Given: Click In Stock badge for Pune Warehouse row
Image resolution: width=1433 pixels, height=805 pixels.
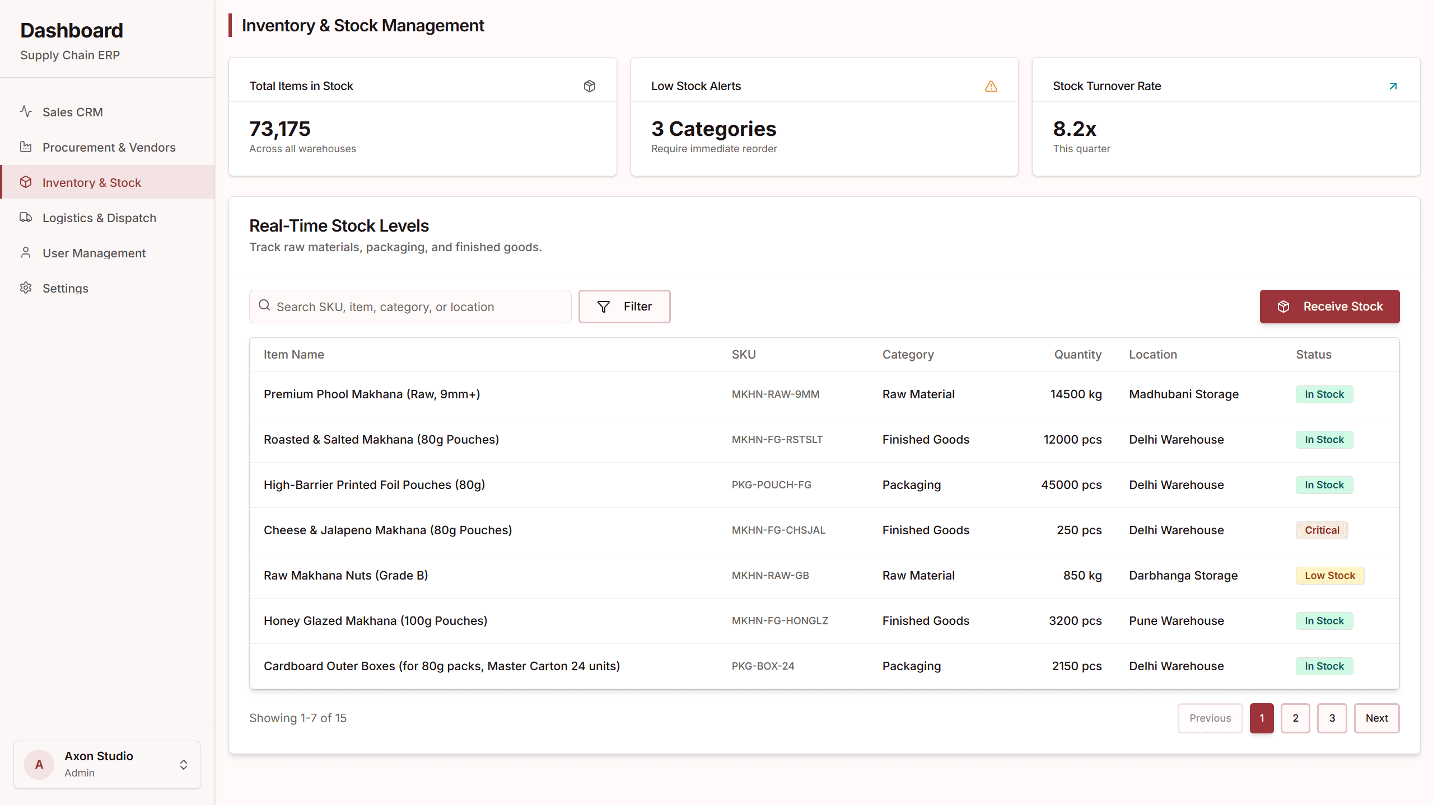Looking at the screenshot, I should 1324,621.
